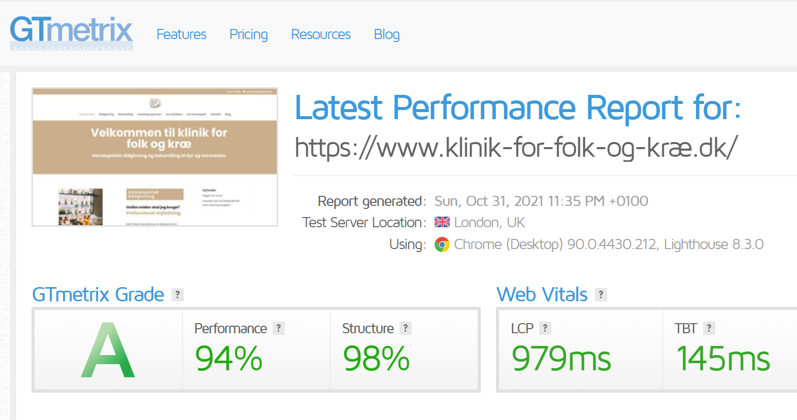Click the grade A letter

(x=108, y=351)
